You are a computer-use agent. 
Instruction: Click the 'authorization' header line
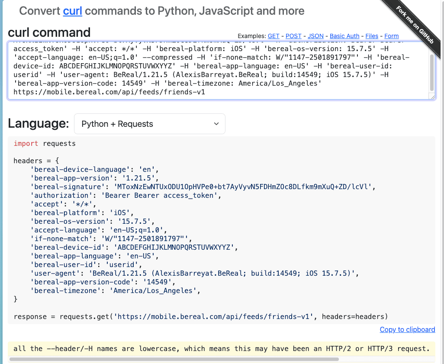[126, 196]
